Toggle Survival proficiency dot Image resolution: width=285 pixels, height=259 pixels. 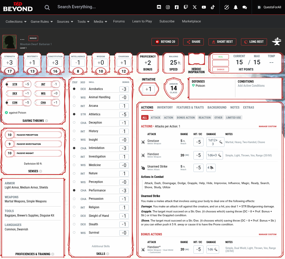pos(74,232)
